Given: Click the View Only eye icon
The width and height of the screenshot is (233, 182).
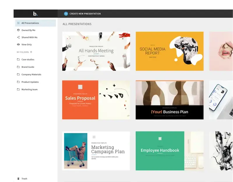Looking at the screenshot, I should 18,44.
